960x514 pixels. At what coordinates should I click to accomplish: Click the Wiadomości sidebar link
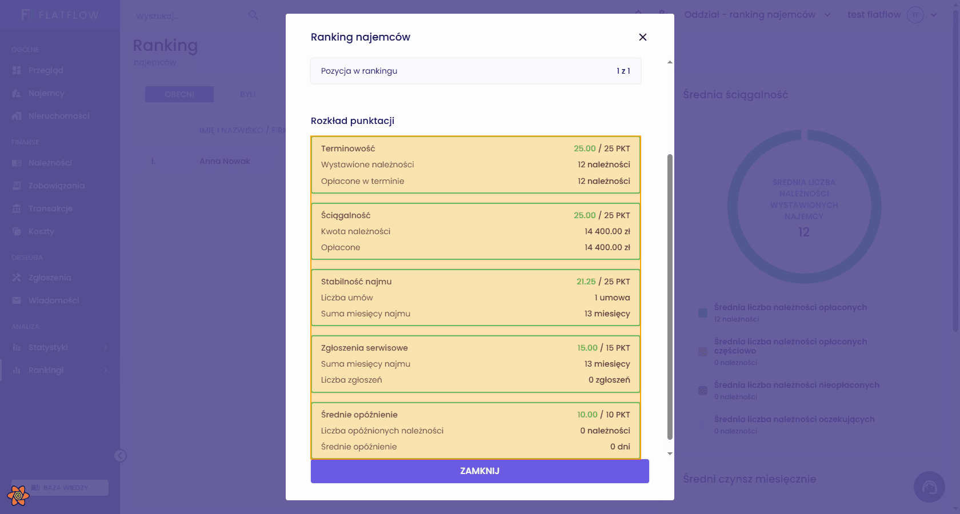point(54,300)
